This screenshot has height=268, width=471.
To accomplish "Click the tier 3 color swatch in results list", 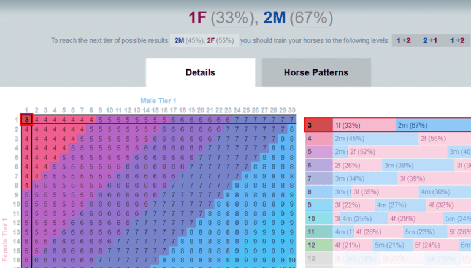I will point(319,125).
